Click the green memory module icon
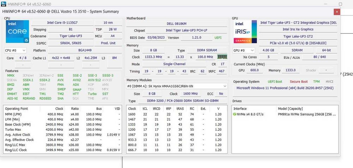Viewport: 353px width, 168px height. tap(222, 57)
